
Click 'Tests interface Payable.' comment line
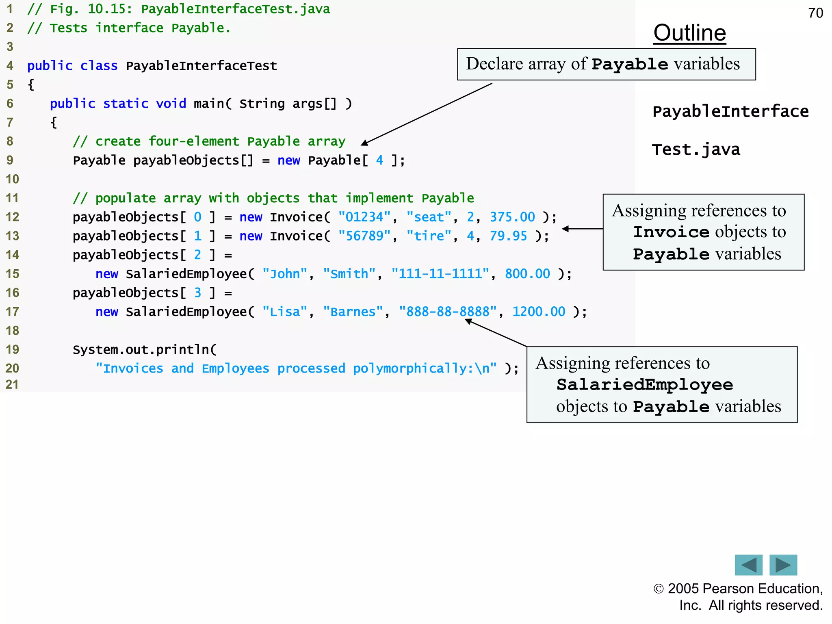129,28
